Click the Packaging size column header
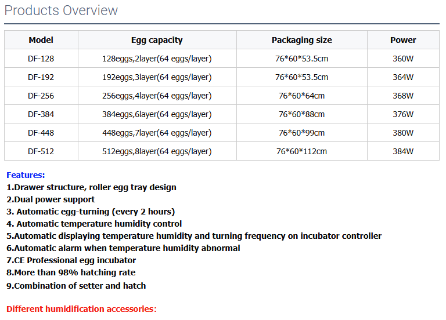The width and height of the screenshot is (446, 320). pos(302,40)
